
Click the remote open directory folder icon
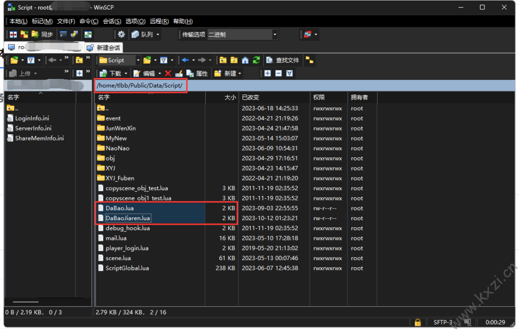click(147, 60)
